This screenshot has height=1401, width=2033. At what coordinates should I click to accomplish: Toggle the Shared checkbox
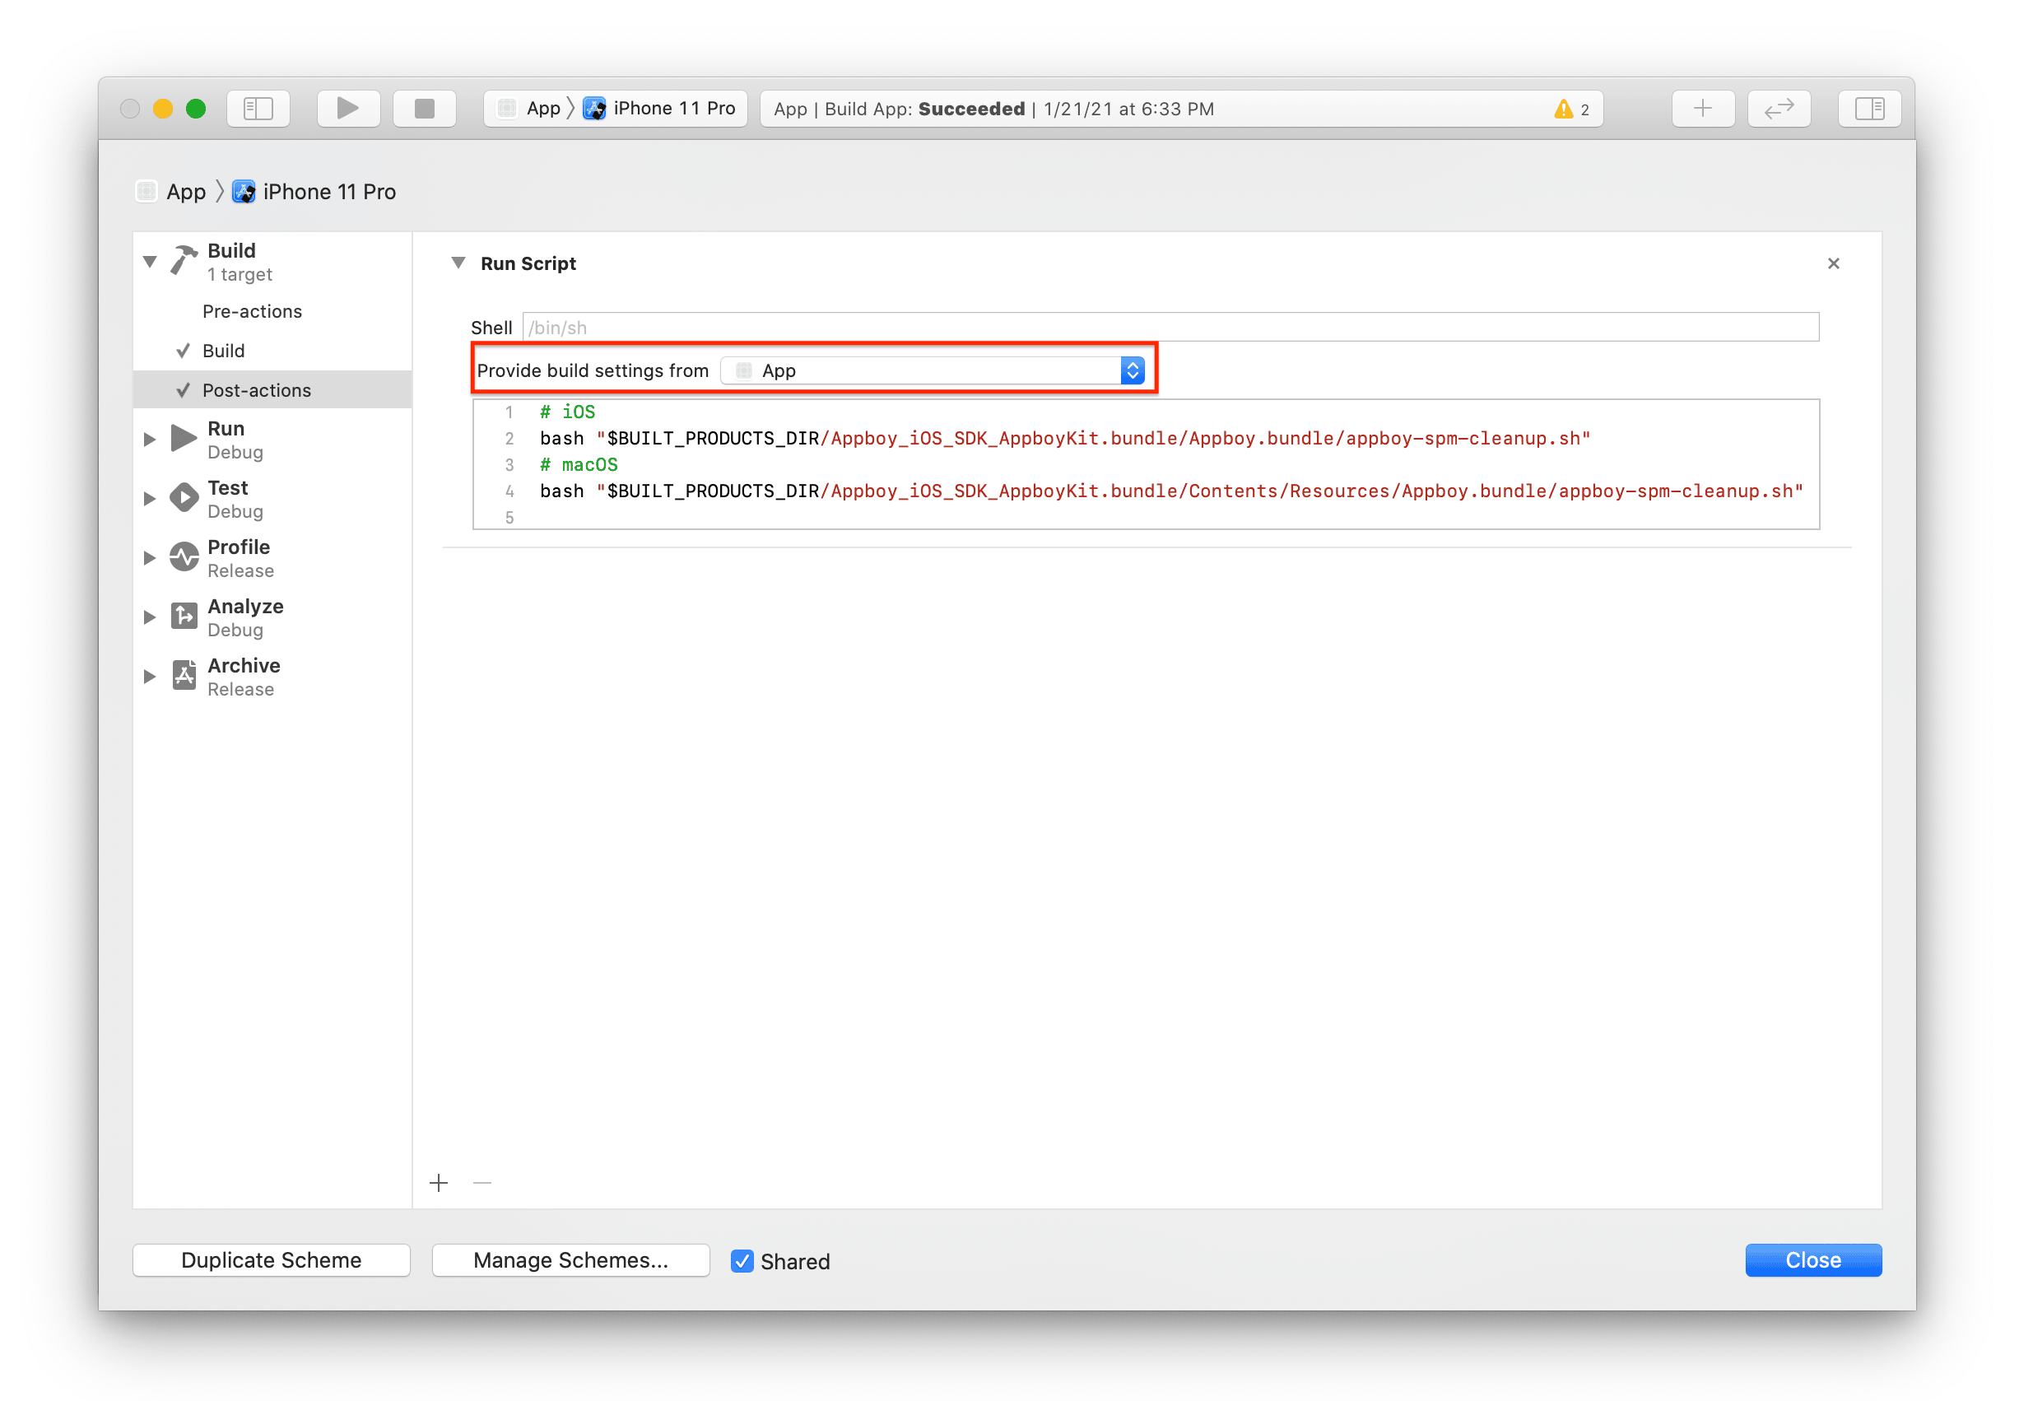pos(742,1260)
